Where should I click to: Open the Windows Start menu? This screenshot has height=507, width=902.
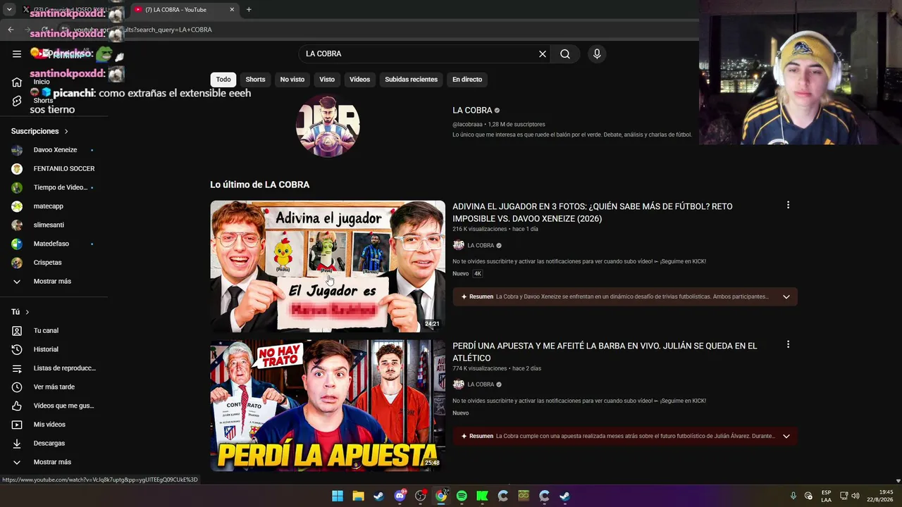pos(338,496)
